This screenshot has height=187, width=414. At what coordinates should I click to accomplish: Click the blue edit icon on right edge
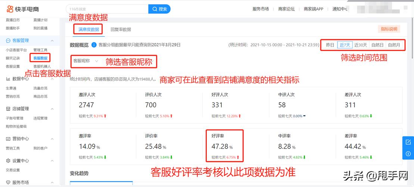[408, 142]
